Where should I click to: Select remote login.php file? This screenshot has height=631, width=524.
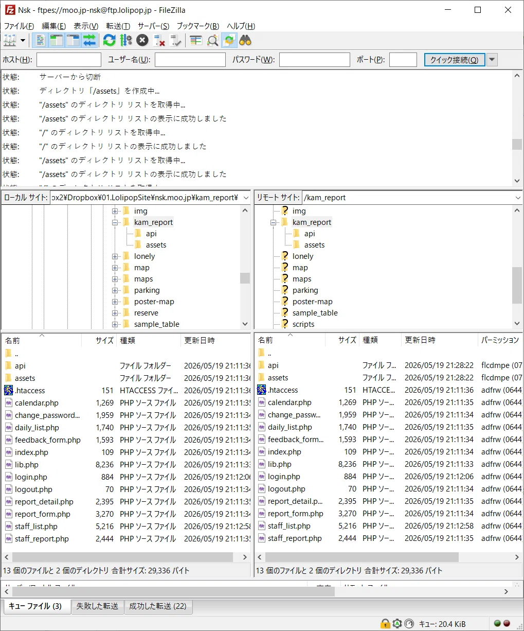click(284, 477)
